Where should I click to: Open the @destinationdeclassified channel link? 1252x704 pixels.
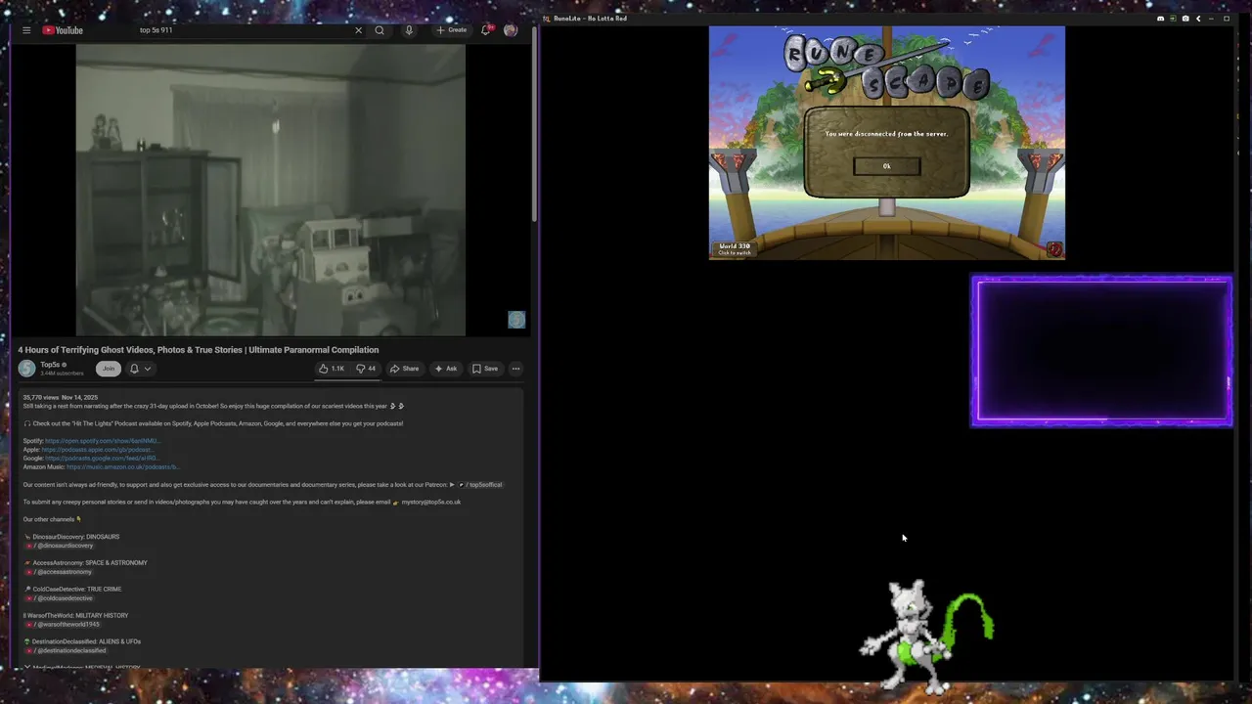coord(67,650)
